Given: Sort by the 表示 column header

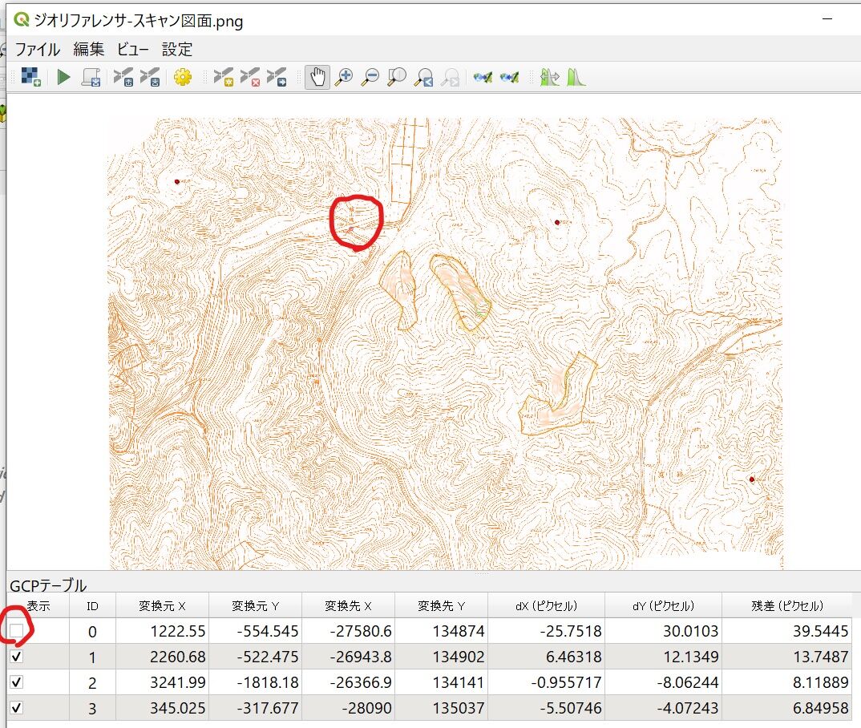Looking at the screenshot, I should 38,605.
